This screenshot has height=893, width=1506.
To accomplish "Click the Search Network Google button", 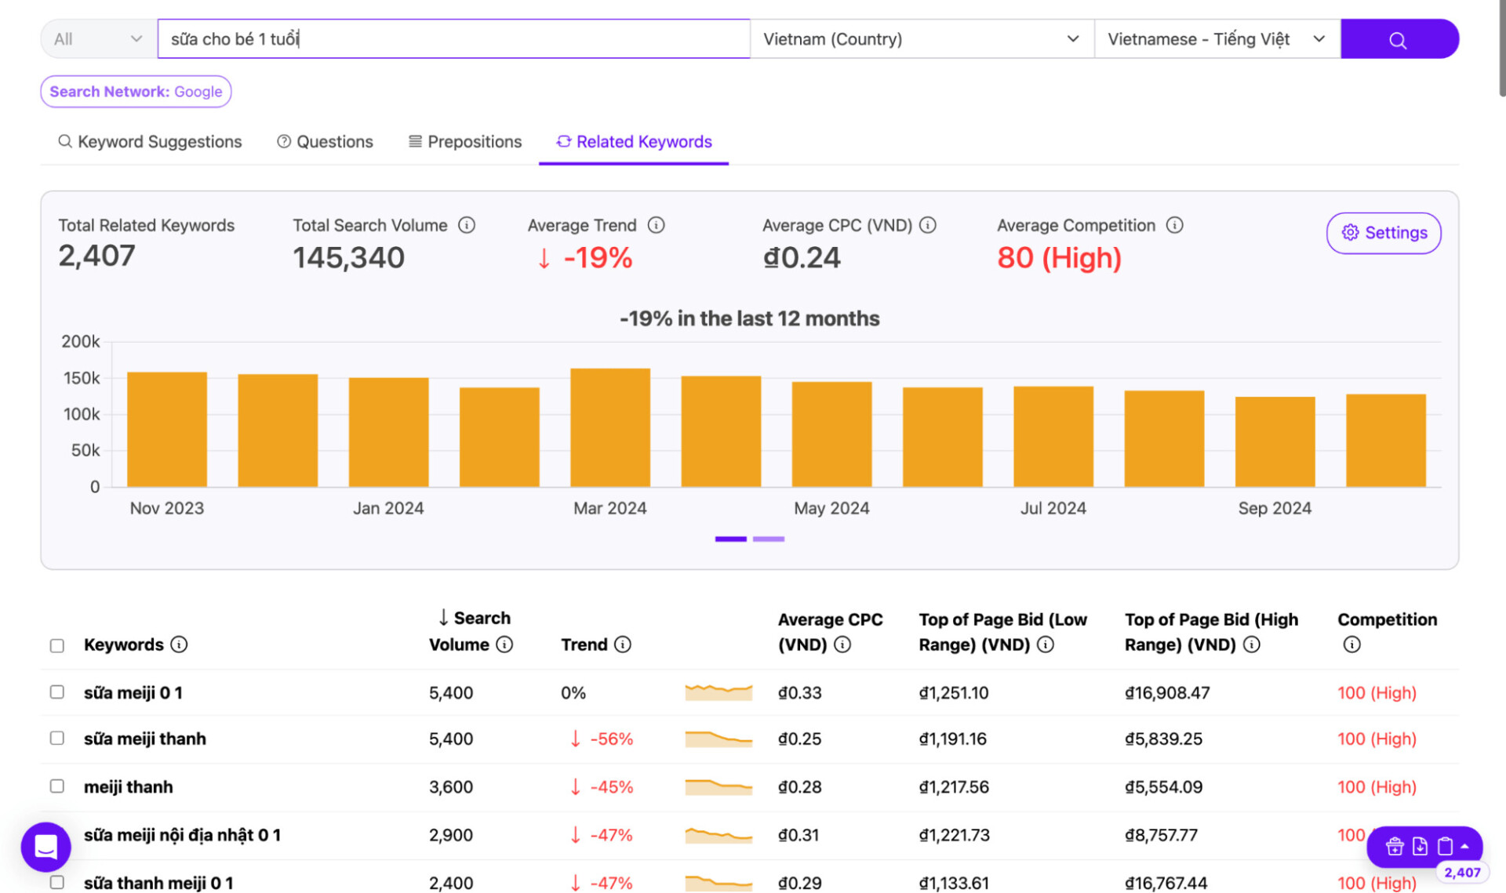I will point(136,90).
